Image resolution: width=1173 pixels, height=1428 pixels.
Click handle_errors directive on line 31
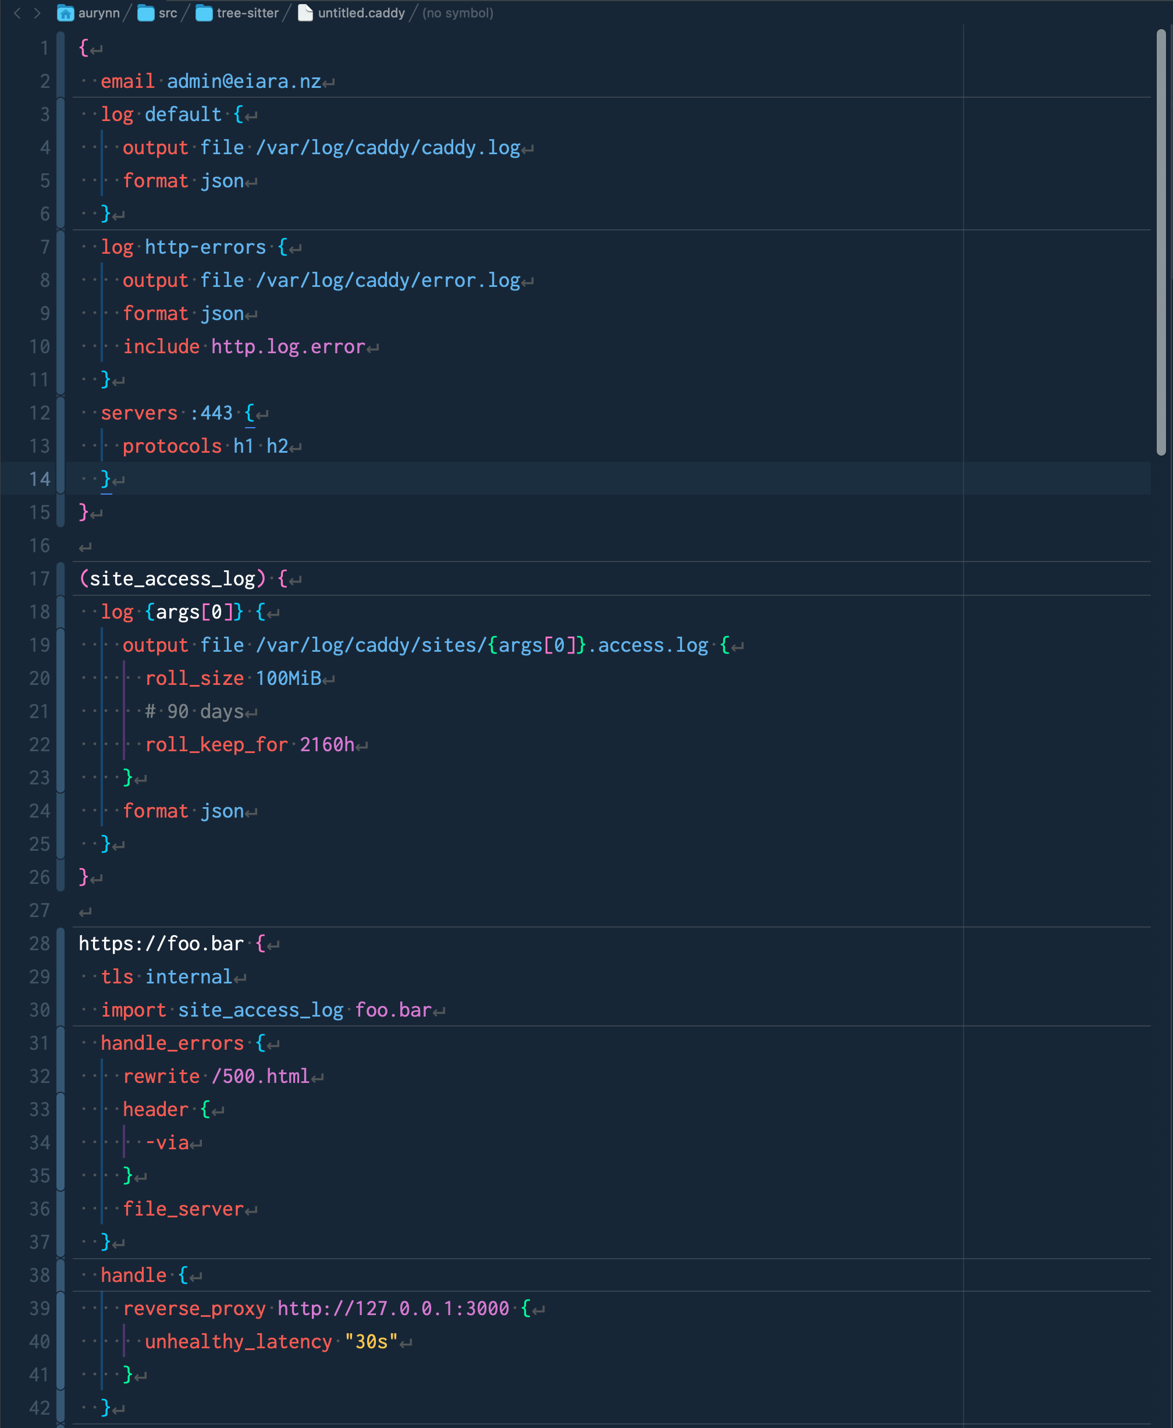(x=172, y=1043)
